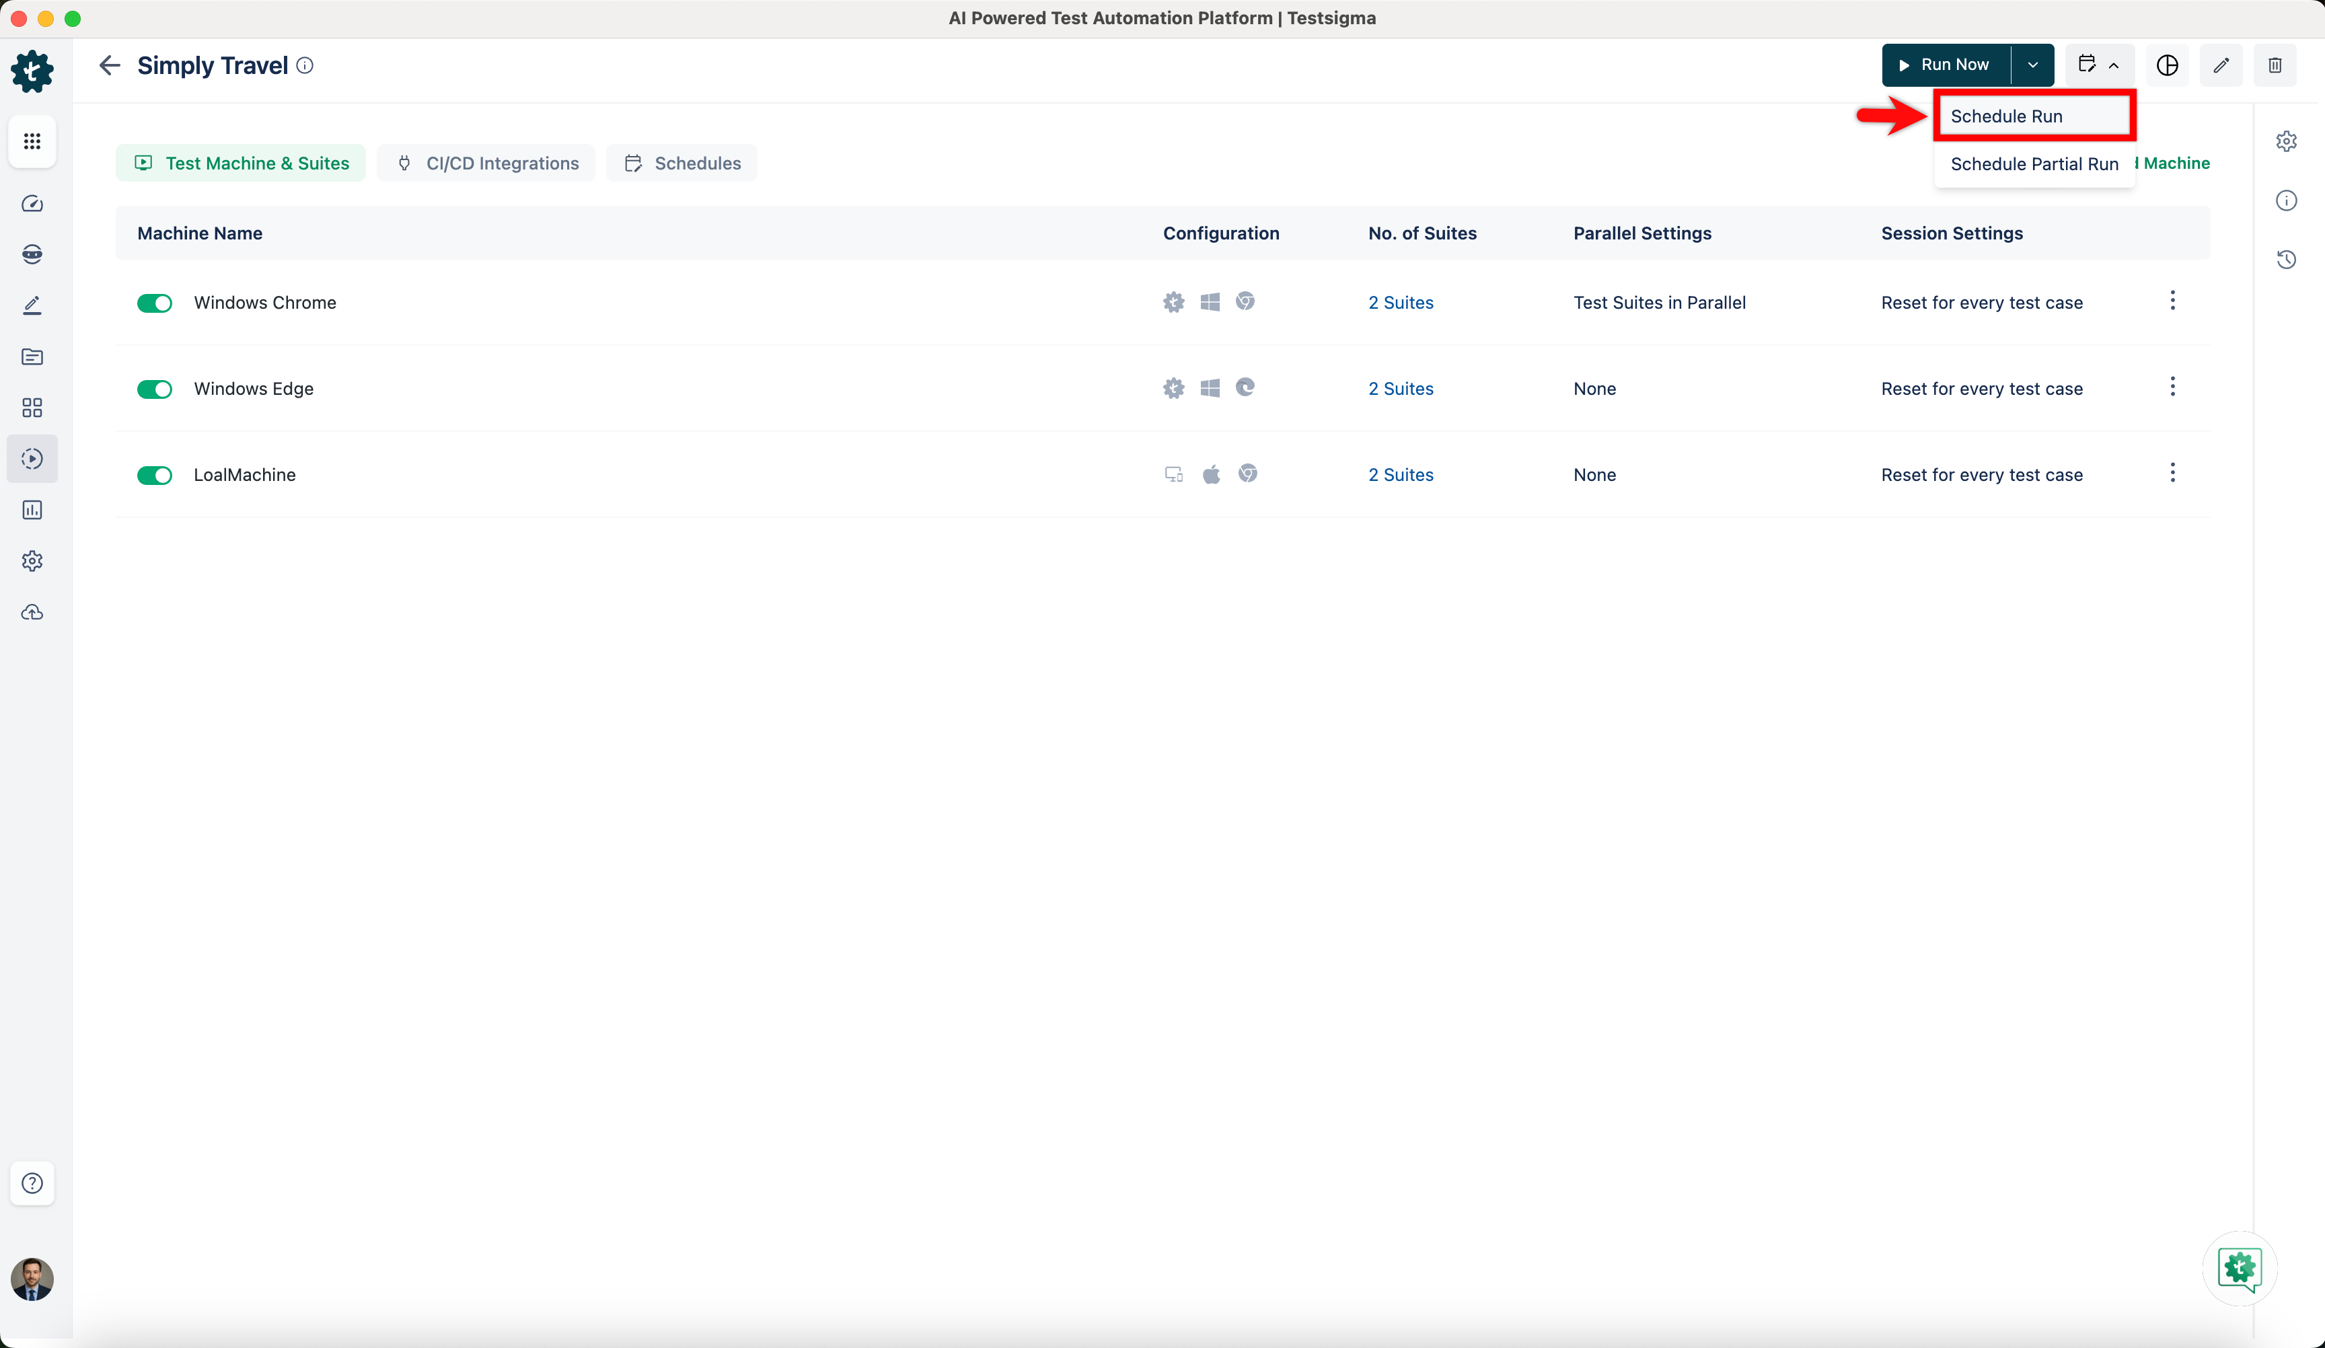2325x1348 pixels.
Task: Click the Run Now button
Action: click(x=1946, y=65)
